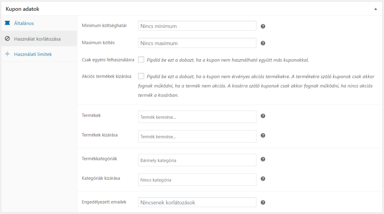The width and height of the screenshot is (384, 214).
Task: Open the Termékek kizárása search dropdown
Action: pyautogui.click(x=197, y=137)
